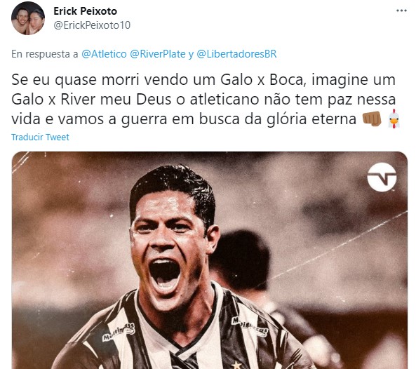This screenshot has width=416, height=369.
Task: Open the attached player photo
Action: [210, 260]
